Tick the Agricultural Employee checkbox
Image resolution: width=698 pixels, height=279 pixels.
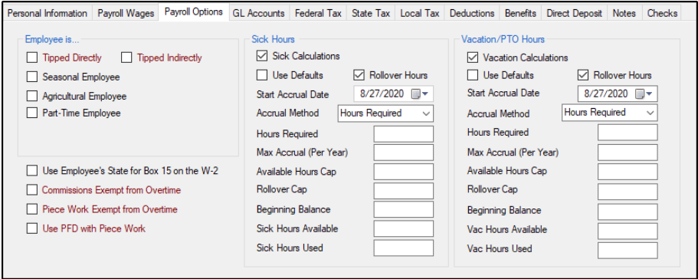click(x=32, y=96)
